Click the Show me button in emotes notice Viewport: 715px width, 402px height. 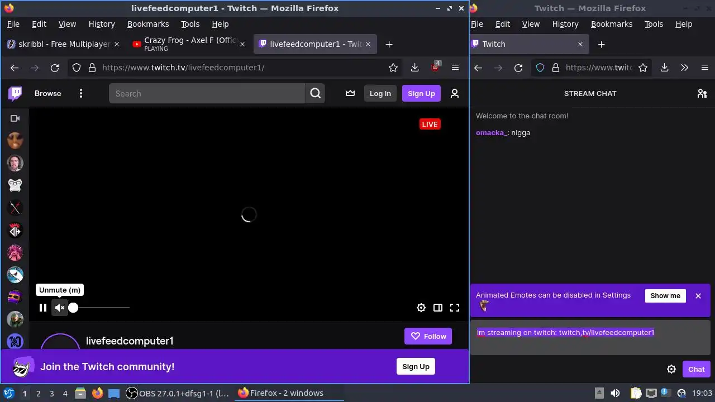click(x=665, y=296)
